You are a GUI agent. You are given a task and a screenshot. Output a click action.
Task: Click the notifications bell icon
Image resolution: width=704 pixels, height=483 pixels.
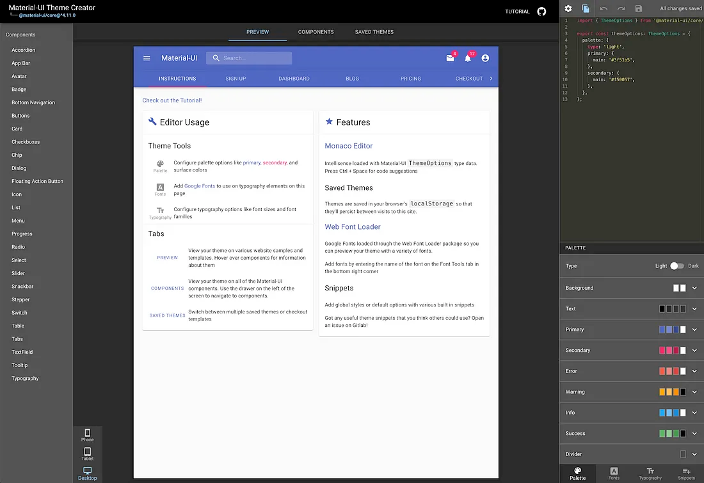pos(468,58)
